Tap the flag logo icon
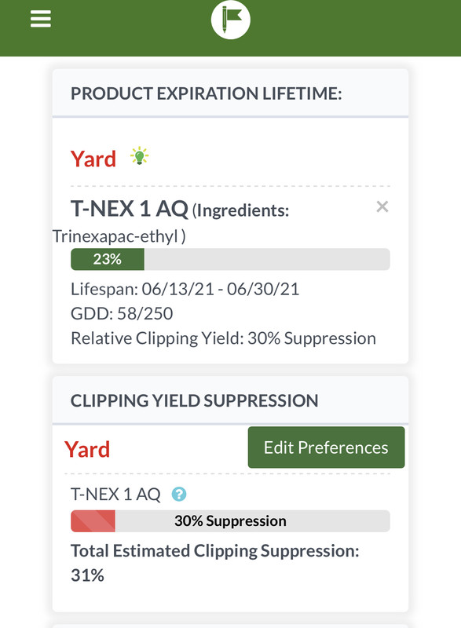 click(x=231, y=20)
